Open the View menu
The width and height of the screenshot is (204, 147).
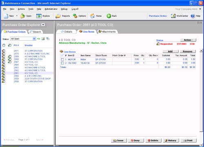tap(12, 9)
